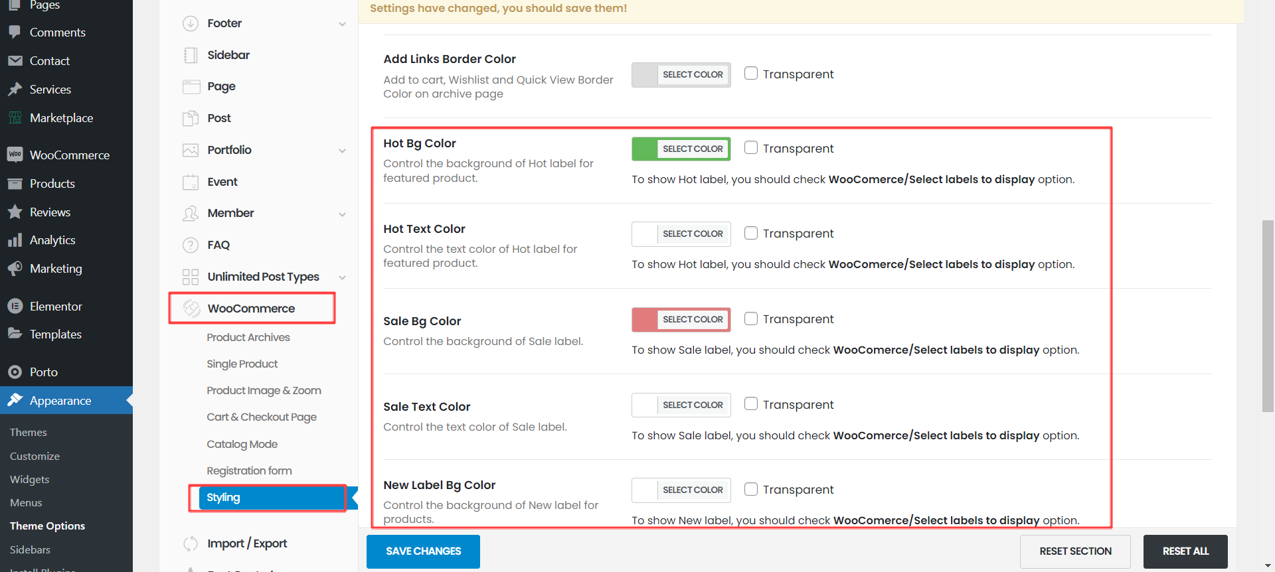Click the page vertical scrollbar thumb
Viewport: 1275px width, 572px height.
click(1268, 316)
